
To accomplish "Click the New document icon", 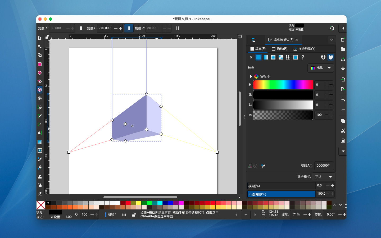I will pyautogui.click(x=343, y=40).
